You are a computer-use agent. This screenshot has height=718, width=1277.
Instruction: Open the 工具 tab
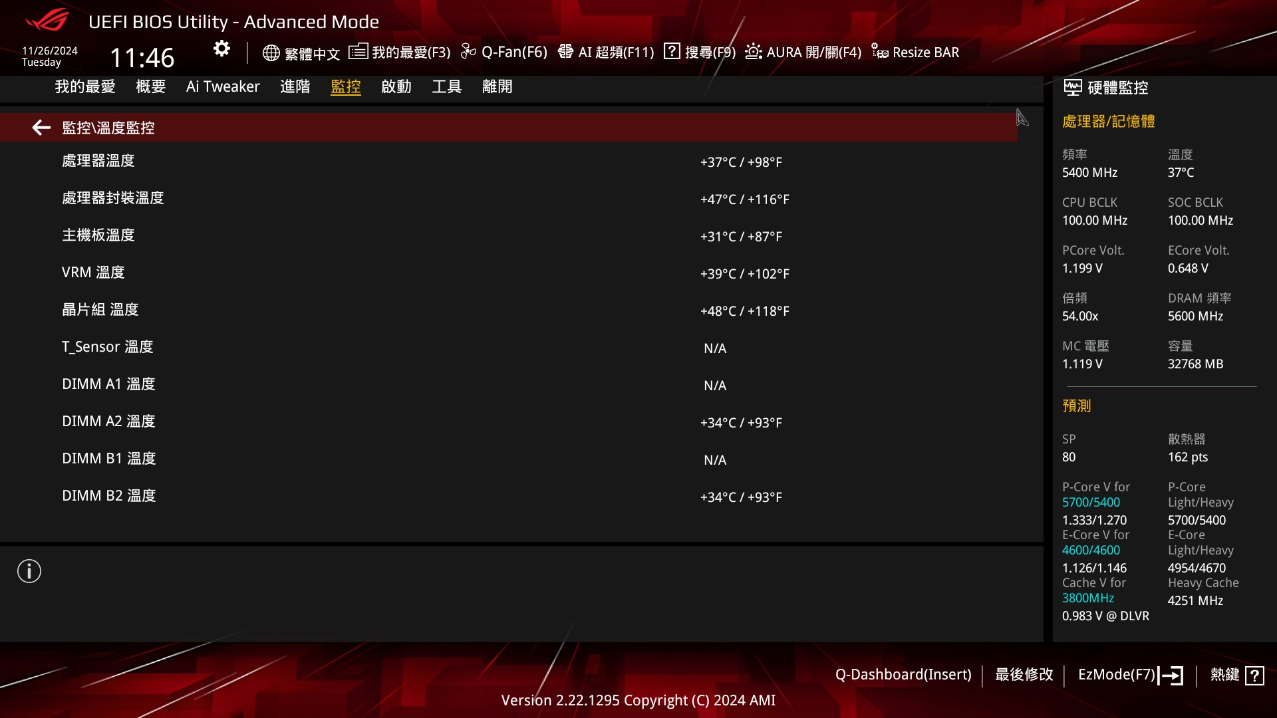tap(447, 86)
